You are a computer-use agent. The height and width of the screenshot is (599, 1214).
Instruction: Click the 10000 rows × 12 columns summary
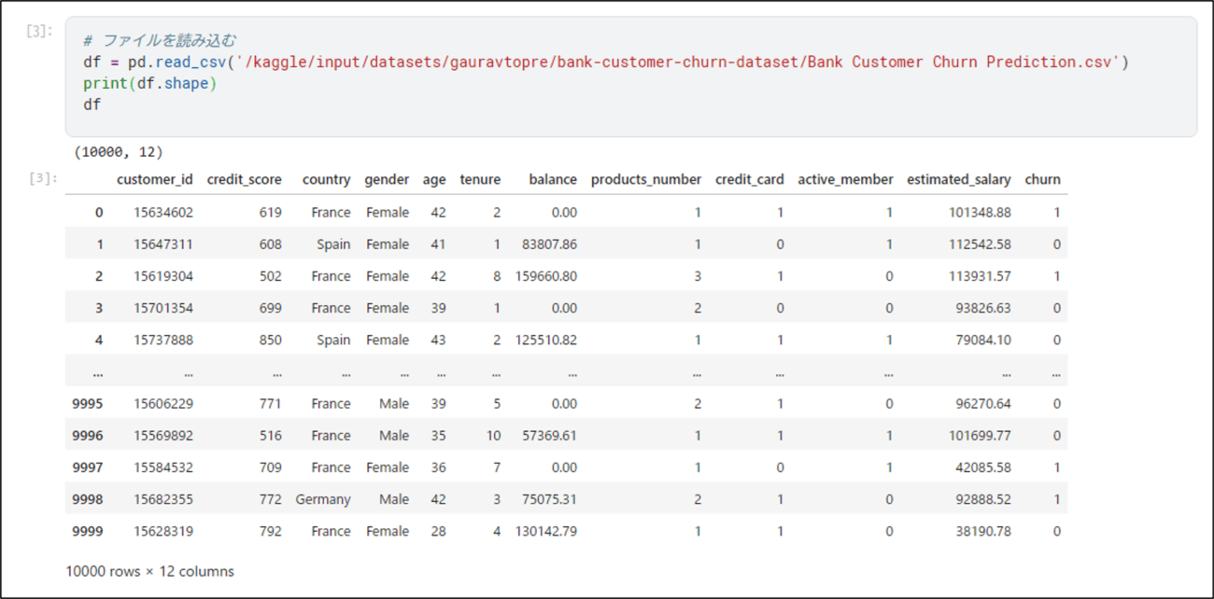[x=149, y=571]
